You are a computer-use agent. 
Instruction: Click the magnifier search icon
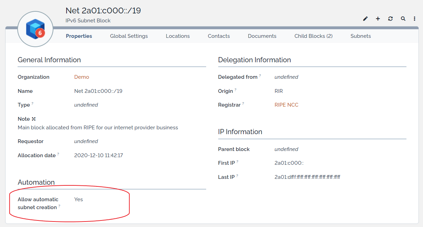403,19
